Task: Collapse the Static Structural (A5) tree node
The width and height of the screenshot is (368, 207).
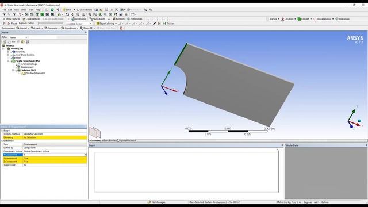Action: (8, 61)
